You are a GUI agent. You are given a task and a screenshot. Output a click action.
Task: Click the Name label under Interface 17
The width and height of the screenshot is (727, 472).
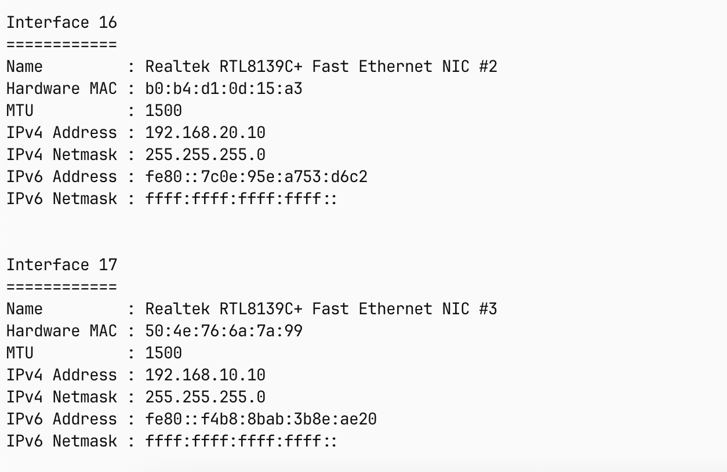(x=24, y=309)
